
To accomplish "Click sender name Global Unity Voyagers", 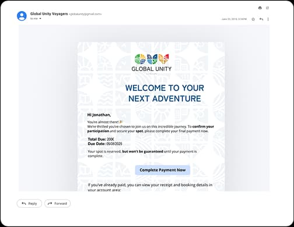I will pyautogui.click(x=49, y=14).
